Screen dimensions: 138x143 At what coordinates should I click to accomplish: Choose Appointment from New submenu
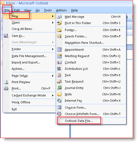coord(91,50)
